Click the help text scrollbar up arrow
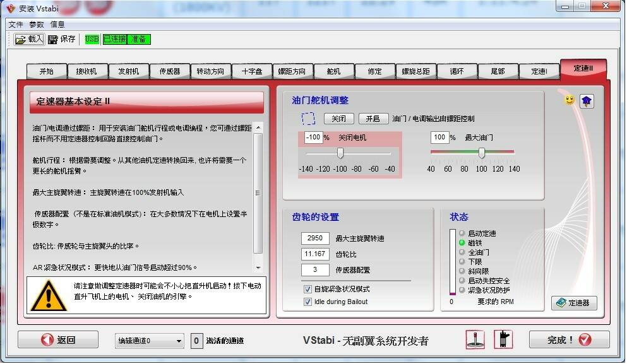This screenshot has height=364, width=627. [258, 127]
